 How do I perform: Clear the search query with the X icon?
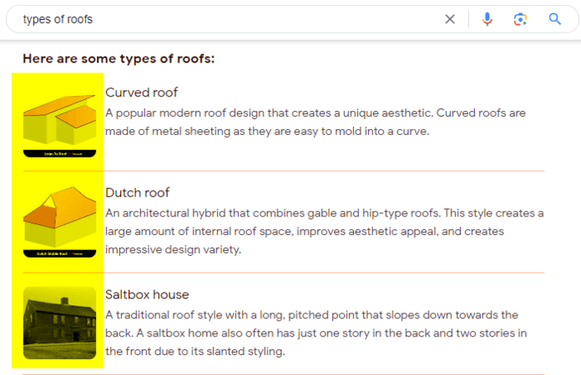pos(449,19)
